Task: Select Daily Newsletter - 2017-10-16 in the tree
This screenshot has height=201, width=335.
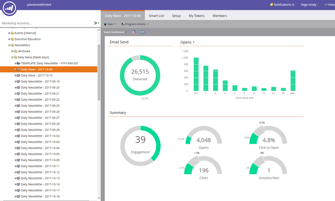Action: tap(40, 184)
